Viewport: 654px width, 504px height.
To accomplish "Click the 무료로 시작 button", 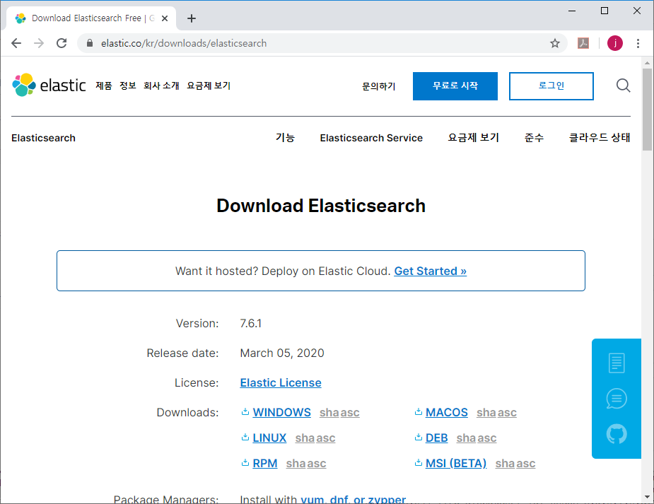I will 455,86.
